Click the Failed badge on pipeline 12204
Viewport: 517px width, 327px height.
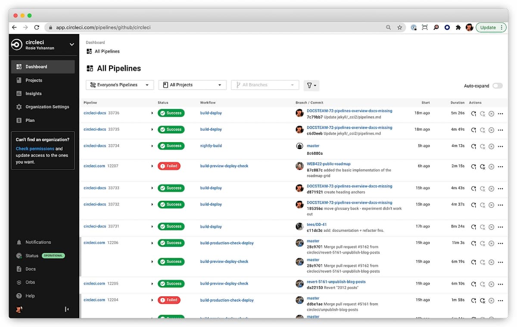pos(169,300)
